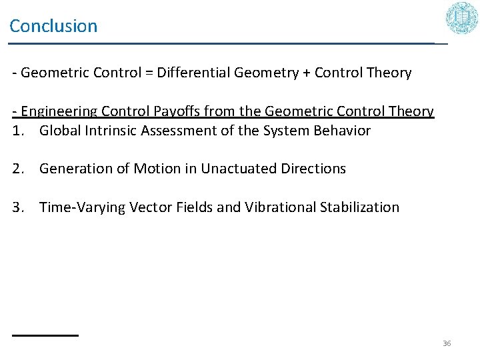The width and height of the screenshot is (480, 360).
Task: Click the list number 1 marker
Action: [x=17, y=130]
